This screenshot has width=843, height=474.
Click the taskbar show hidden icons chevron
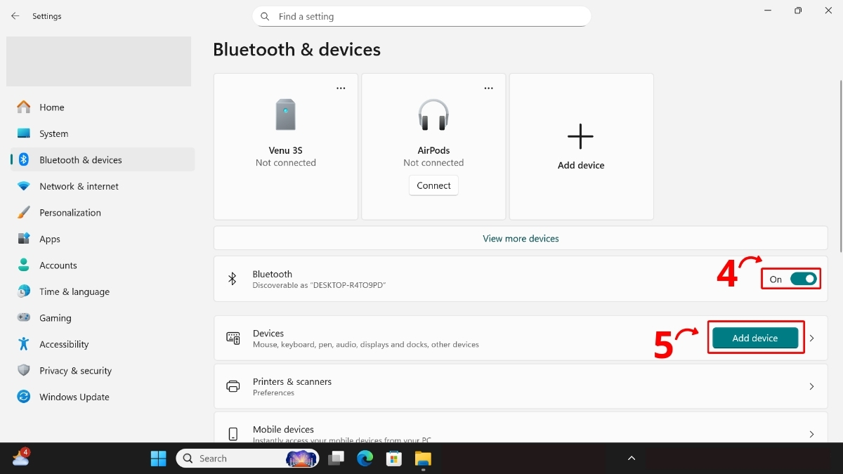pos(630,458)
